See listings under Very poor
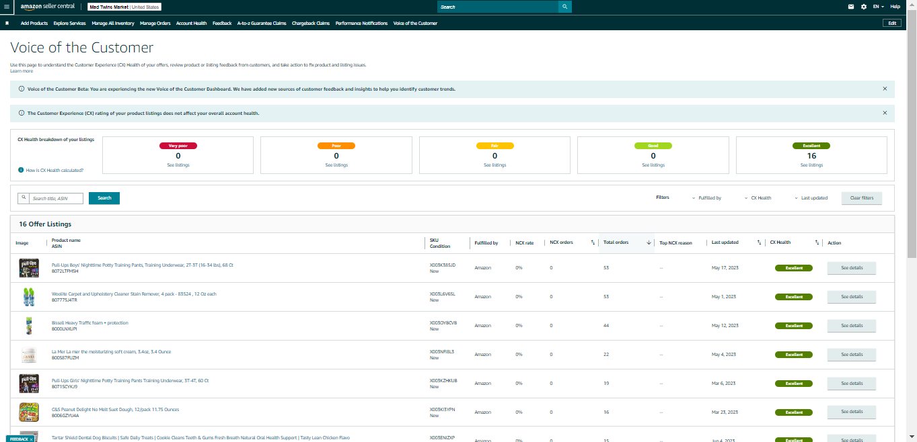The image size is (917, 442). [x=178, y=165]
